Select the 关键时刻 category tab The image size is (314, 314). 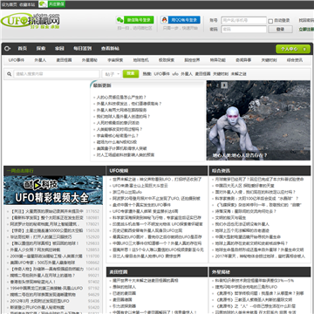point(269,60)
